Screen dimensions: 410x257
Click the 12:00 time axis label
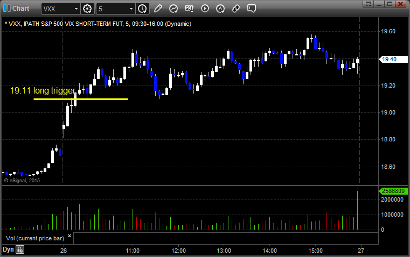(x=178, y=251)
